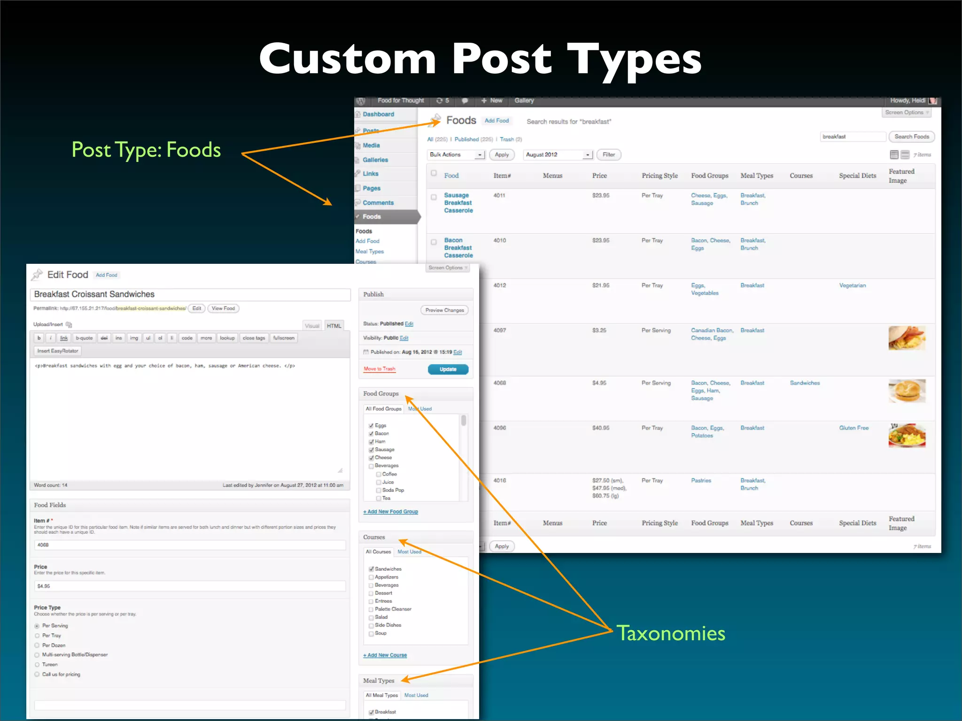Check the Bacon Breakfast Casserole row checkbox
Viewport: 962px width, 721px height.
[x=434, y=242]
